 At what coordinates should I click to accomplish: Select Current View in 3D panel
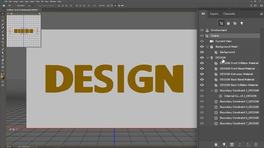pyautogui.click(x=224, y=41)
